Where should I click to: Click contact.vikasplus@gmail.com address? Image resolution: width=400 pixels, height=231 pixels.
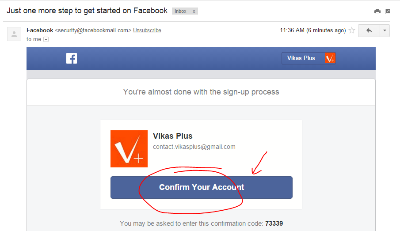[x=194, y=147]
